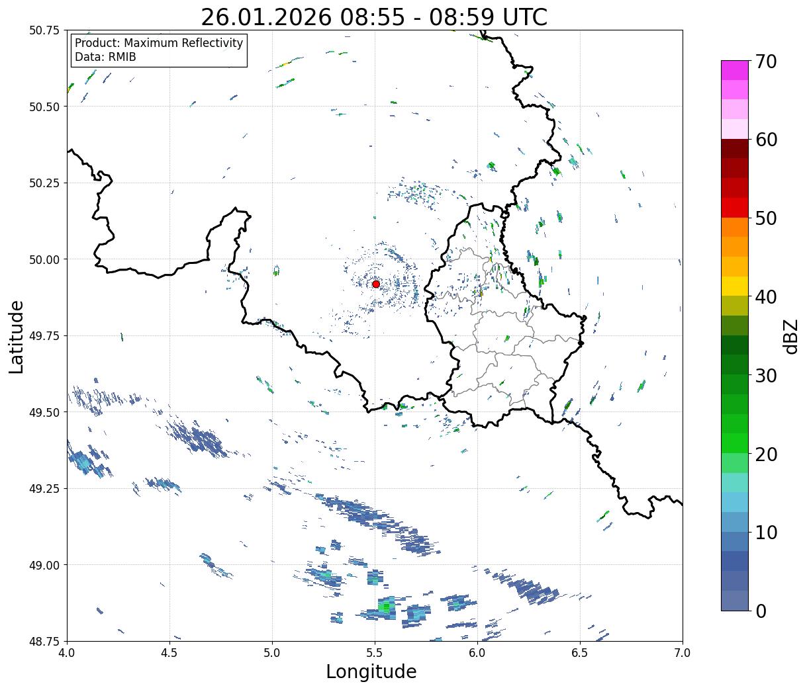Click the longitude tick label 6.5
The image size is (807, 688).
pos(580,653)
